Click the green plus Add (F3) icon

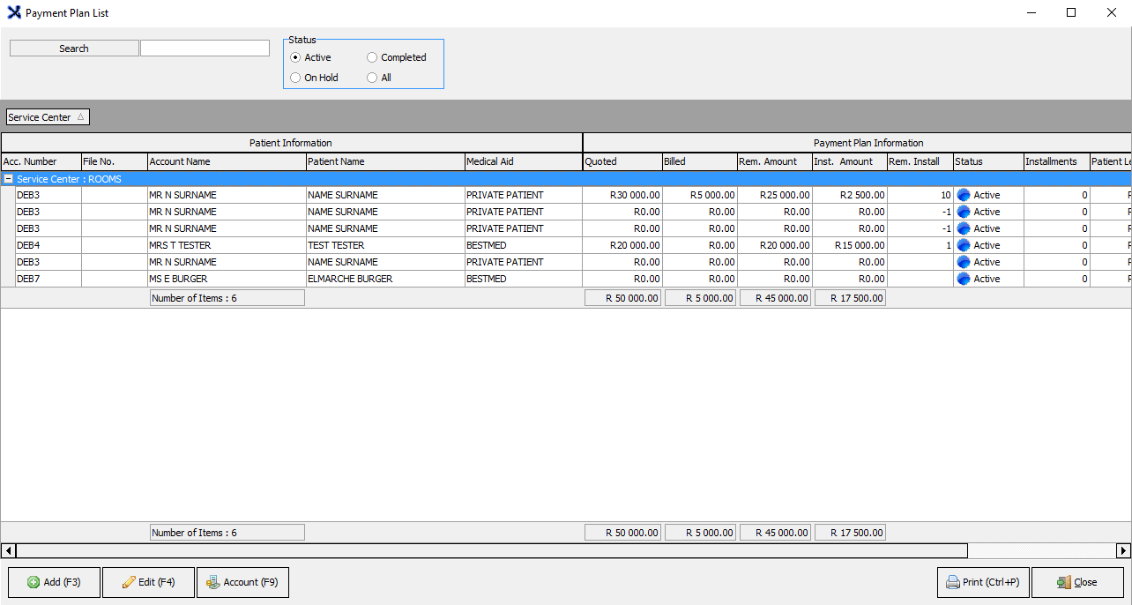click(x=34, y=582)
